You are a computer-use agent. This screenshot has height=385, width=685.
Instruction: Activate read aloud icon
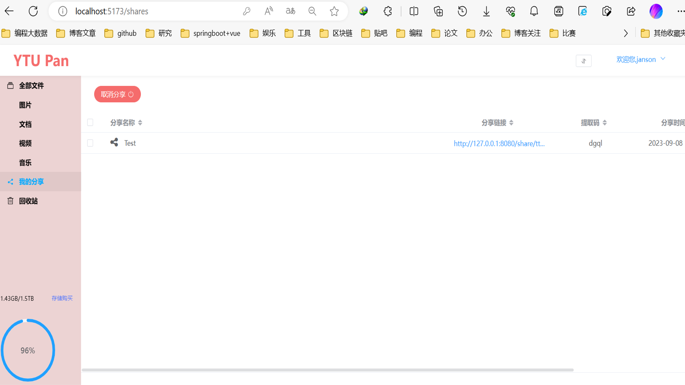pos(268,11)
